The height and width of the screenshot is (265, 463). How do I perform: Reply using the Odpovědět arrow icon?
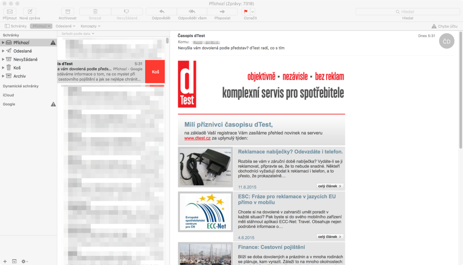click(x=161, y=11)
